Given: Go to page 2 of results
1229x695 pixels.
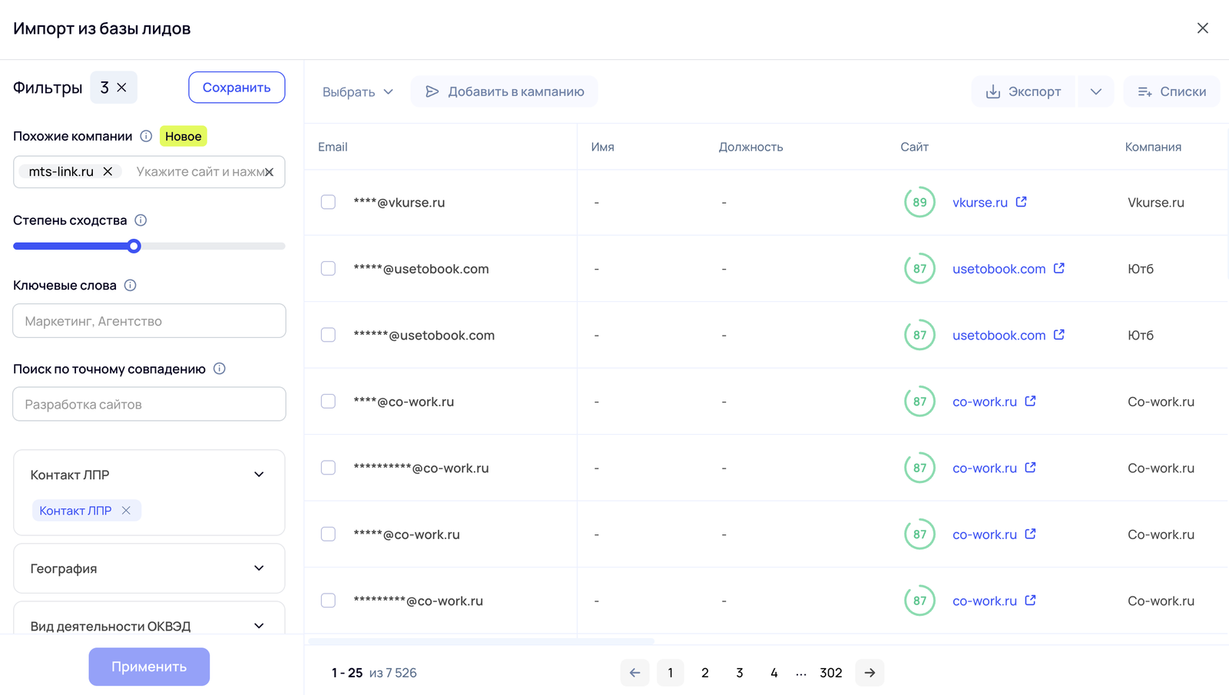Looking at the screenshot, I should [x=704, y=673].
